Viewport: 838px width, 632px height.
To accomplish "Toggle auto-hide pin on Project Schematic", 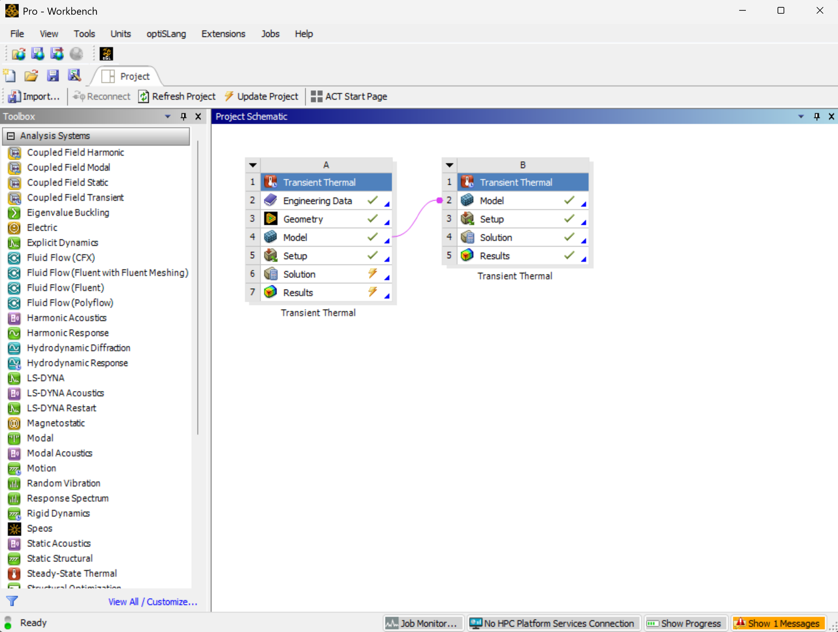I will tap(817, 116).
